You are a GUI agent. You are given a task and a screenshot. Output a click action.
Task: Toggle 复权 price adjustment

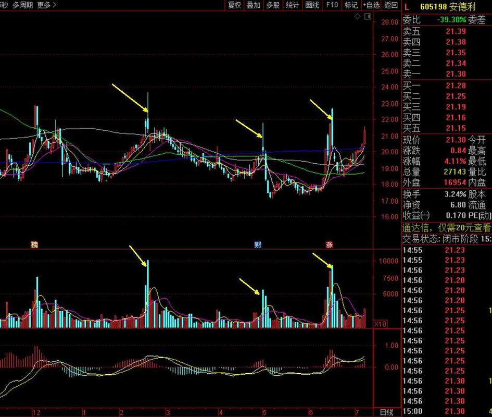point(234,5)
